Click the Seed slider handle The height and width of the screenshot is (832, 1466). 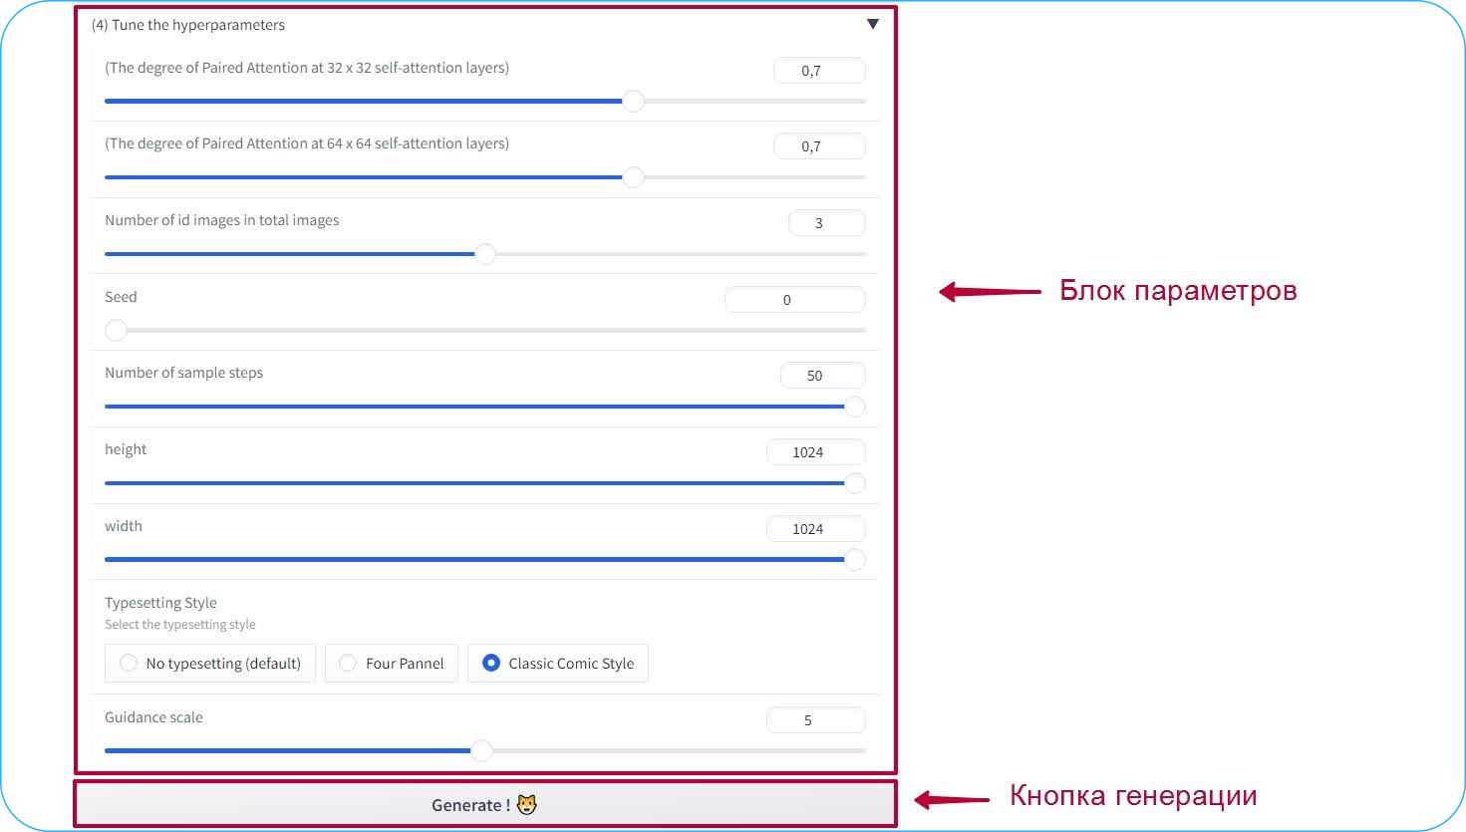click(117, 330)
